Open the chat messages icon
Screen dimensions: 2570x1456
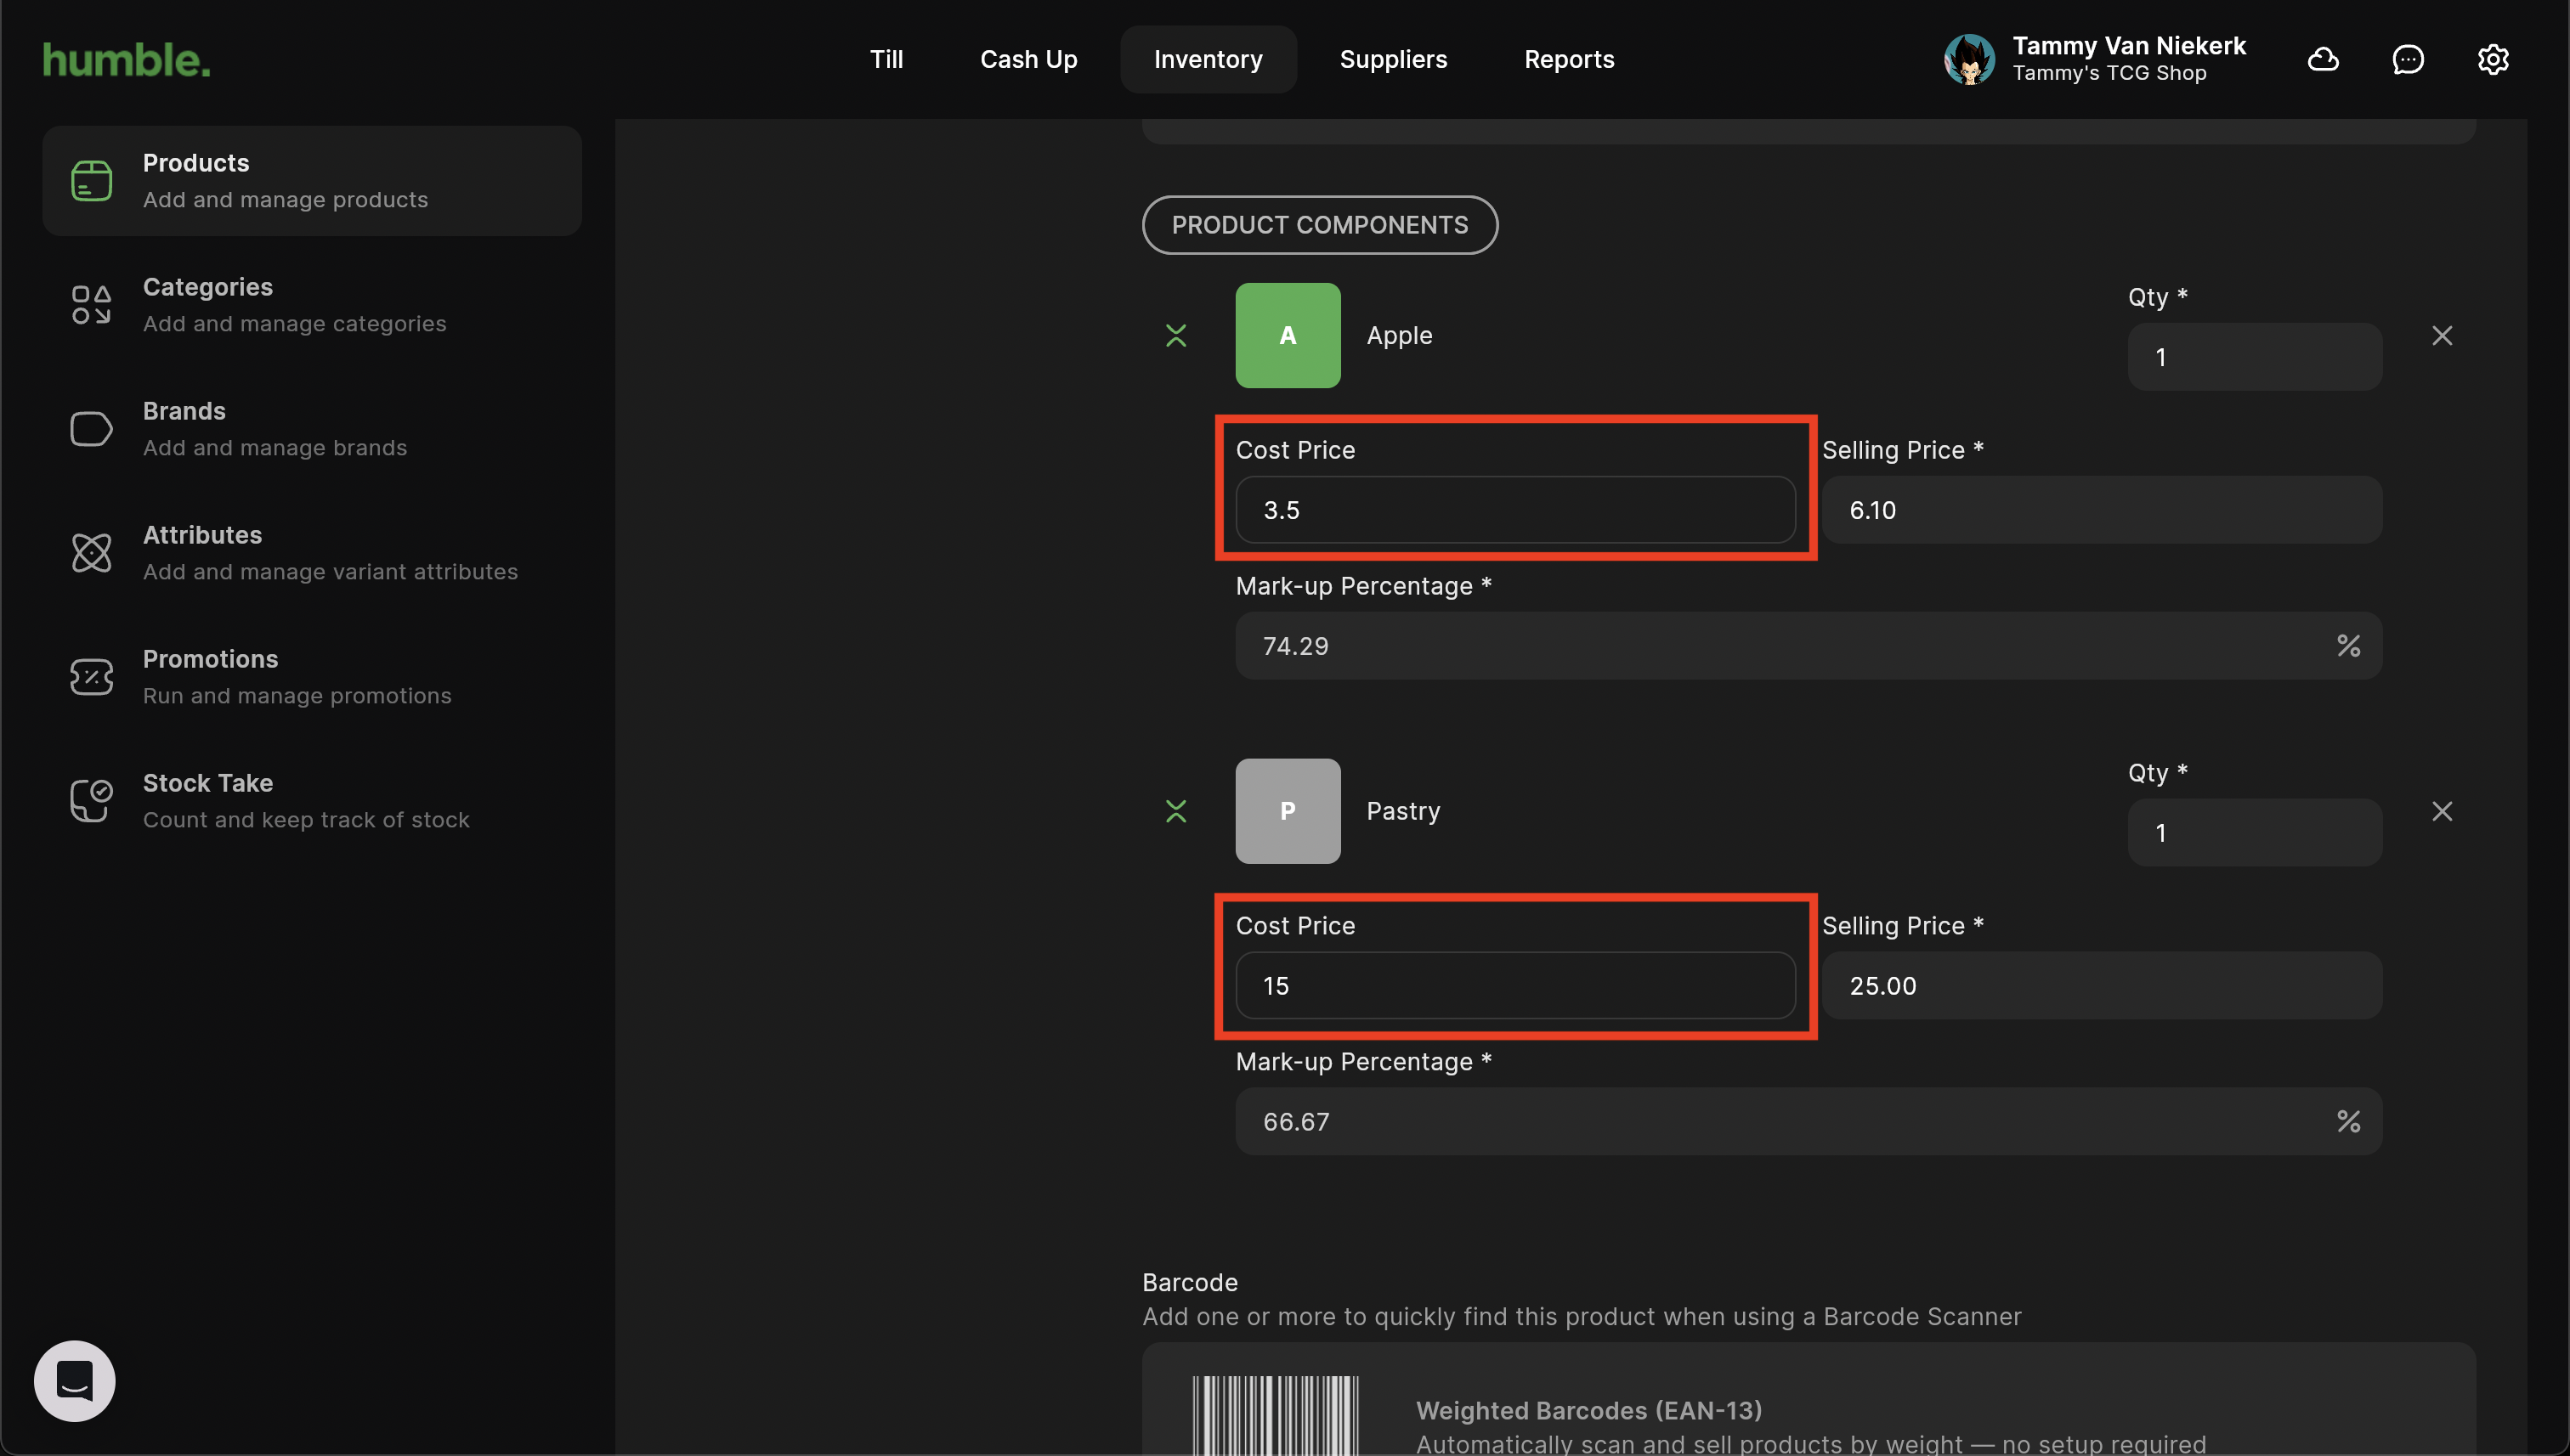2408,60
